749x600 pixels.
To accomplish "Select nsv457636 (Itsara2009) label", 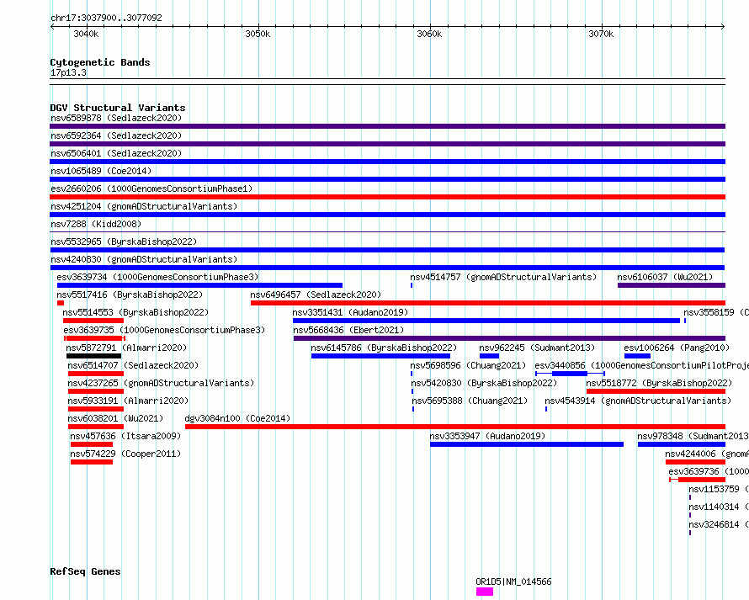I will coord(125,436).
